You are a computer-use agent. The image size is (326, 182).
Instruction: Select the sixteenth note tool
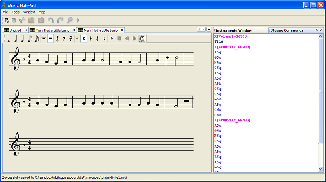(36, 39)
